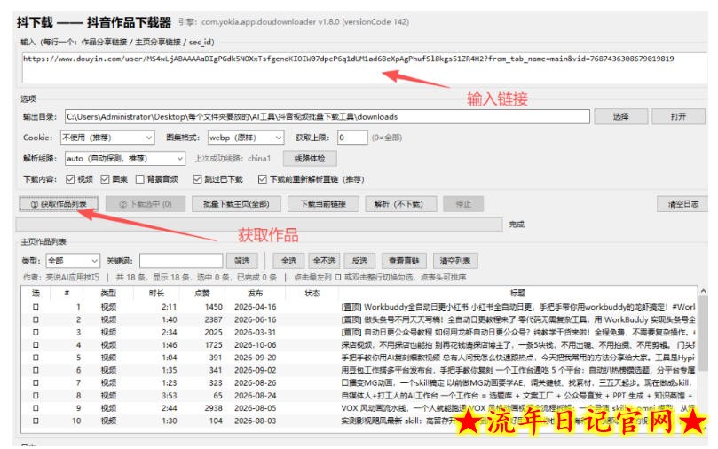
Task: Select the row dated 2026-06-16
Action: [x=359, y=319]
